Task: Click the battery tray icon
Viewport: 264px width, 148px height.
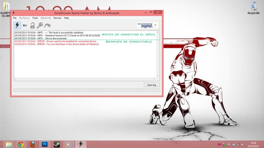Action: (233, 145)
